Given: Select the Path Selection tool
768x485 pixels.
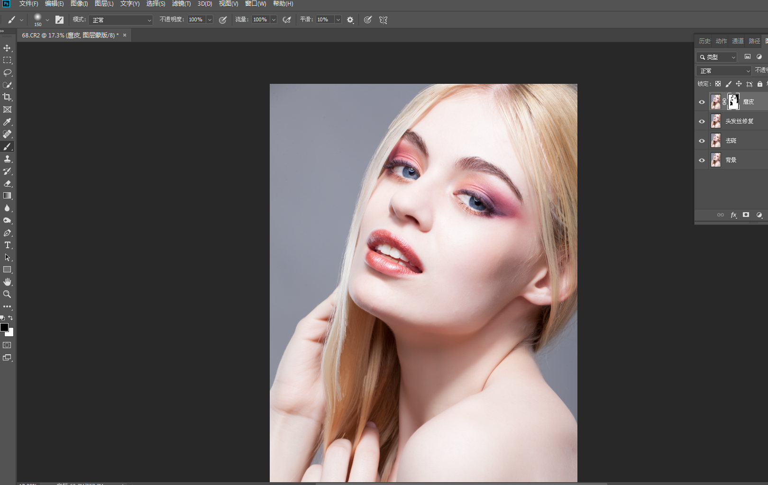Looking at the screenshot, I should (7, 257).
